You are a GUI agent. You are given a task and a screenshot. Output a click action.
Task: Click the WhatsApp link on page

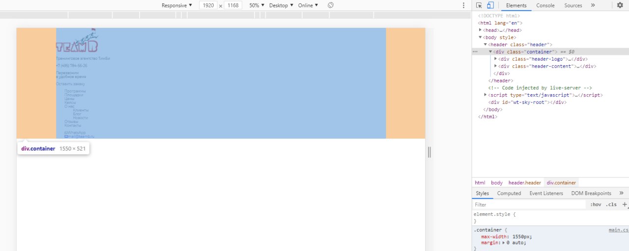(75, 132)
